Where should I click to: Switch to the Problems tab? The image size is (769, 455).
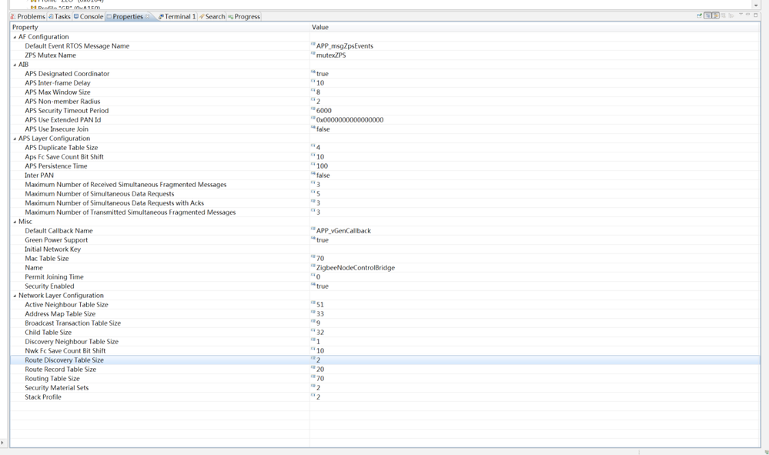click(x=28, y=17)
